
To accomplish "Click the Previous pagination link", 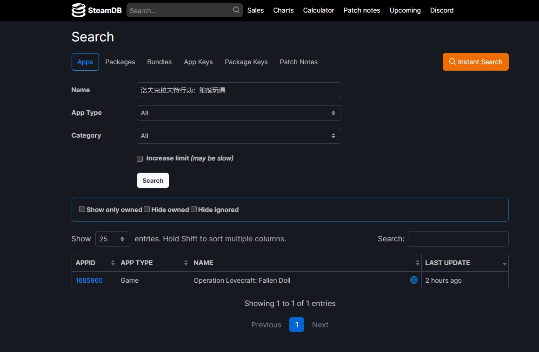I will [x=266, y=325].
